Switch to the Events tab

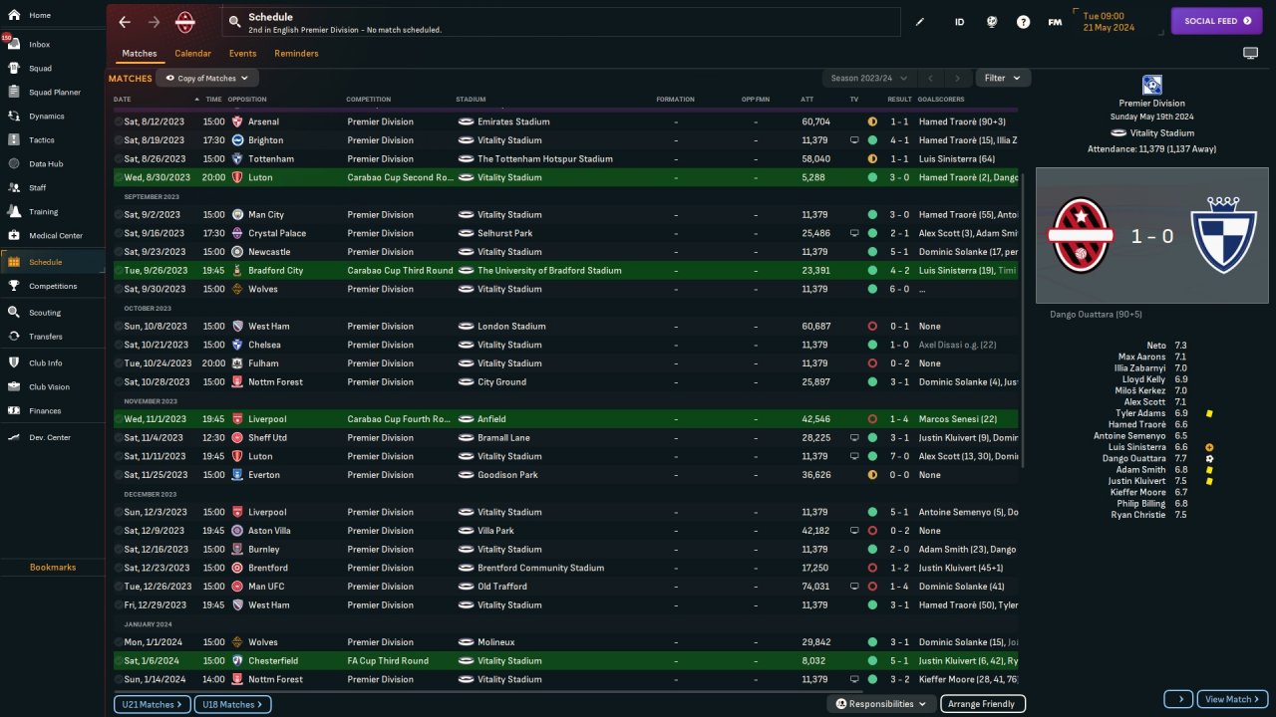pos(242,53)
